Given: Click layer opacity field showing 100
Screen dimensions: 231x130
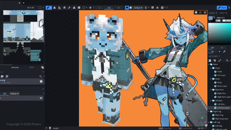Looking at the screenshot, I should point(5,94).
